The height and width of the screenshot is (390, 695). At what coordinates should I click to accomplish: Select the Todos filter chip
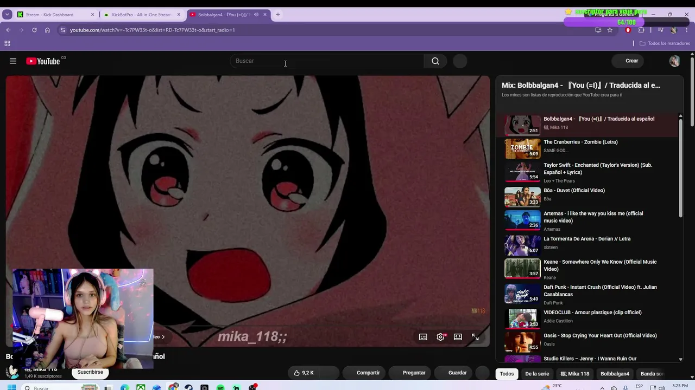(507, 374)
